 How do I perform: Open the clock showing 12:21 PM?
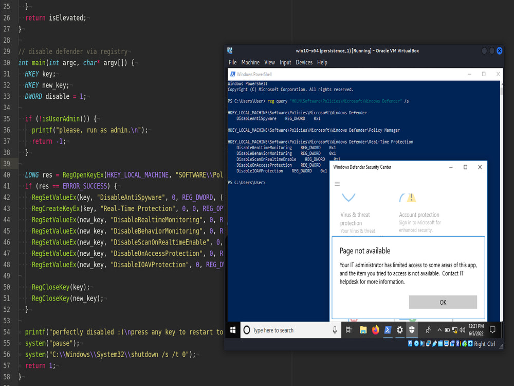coord(476,330)
